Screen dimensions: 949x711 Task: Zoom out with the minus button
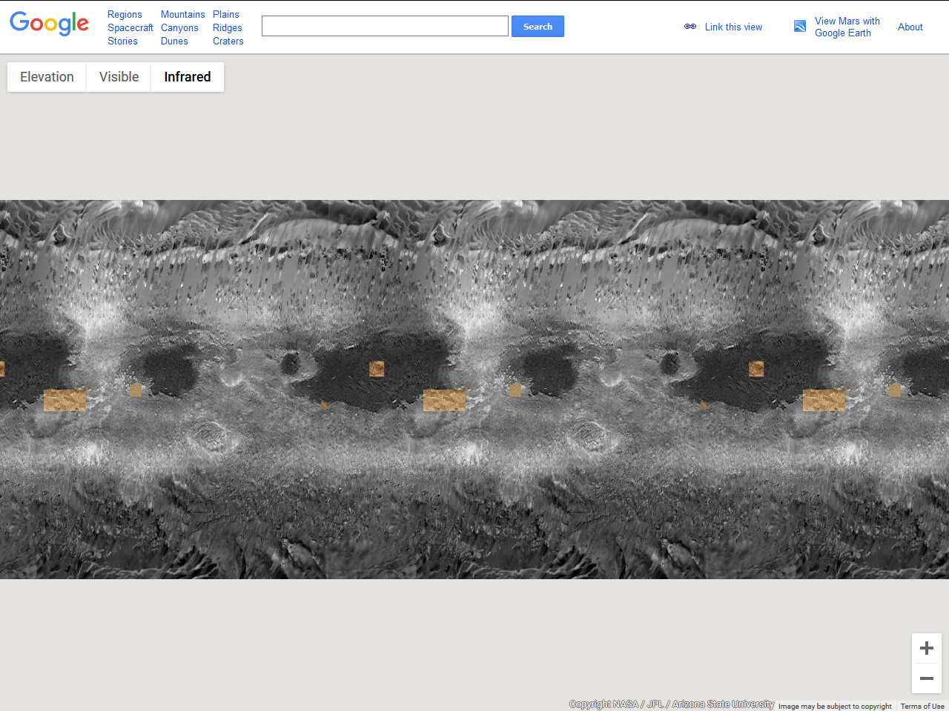927,678
